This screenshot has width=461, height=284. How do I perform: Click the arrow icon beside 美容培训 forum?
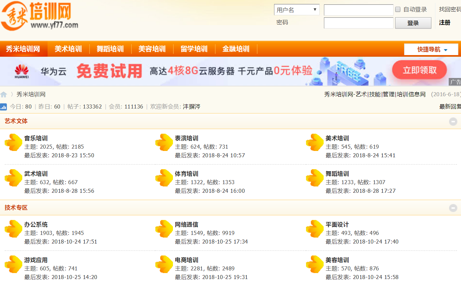[315, 264]
